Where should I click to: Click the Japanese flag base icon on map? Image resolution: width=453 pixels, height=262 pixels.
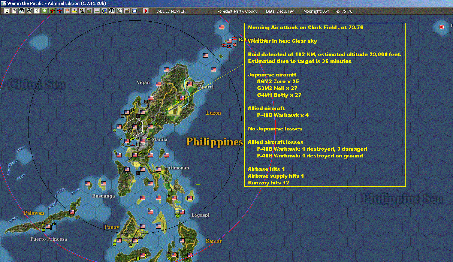[x=442, y=27]
